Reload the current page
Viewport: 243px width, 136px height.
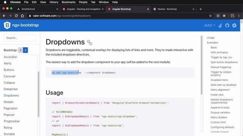point(16,16)
